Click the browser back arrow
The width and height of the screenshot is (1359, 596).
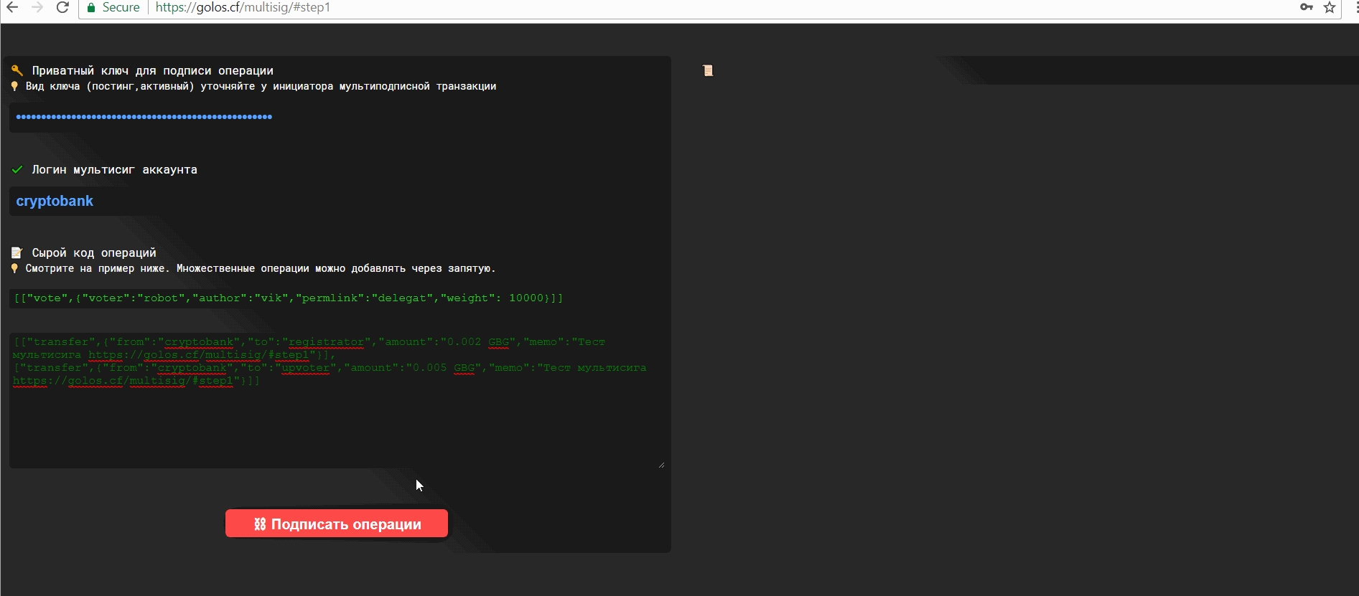12,7
